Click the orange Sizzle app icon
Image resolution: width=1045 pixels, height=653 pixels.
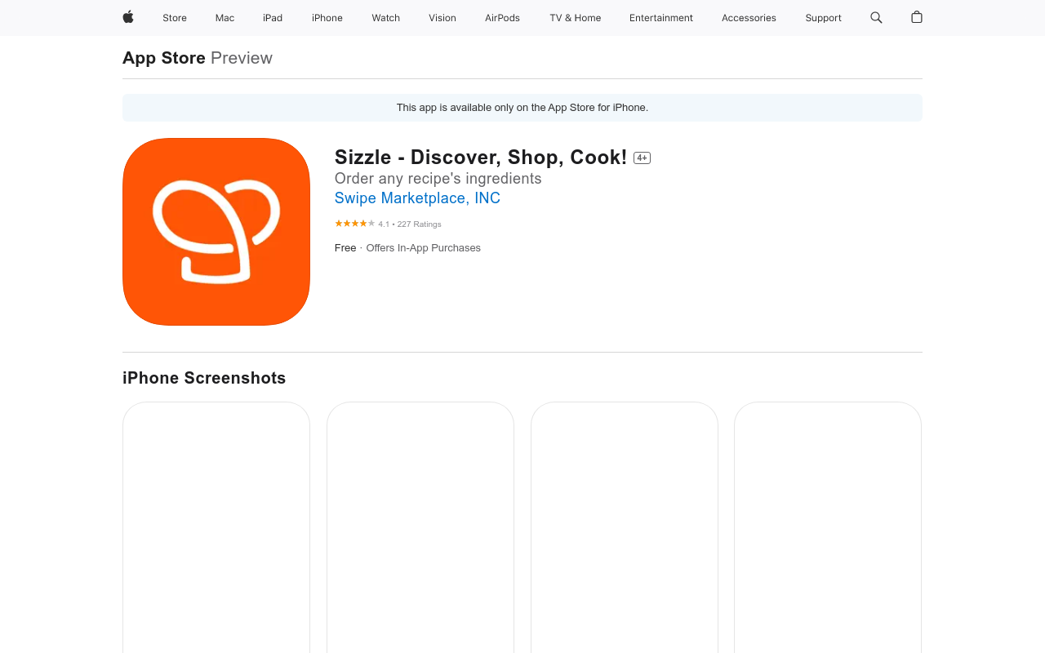pyautogui.click(x=216, y=232)
